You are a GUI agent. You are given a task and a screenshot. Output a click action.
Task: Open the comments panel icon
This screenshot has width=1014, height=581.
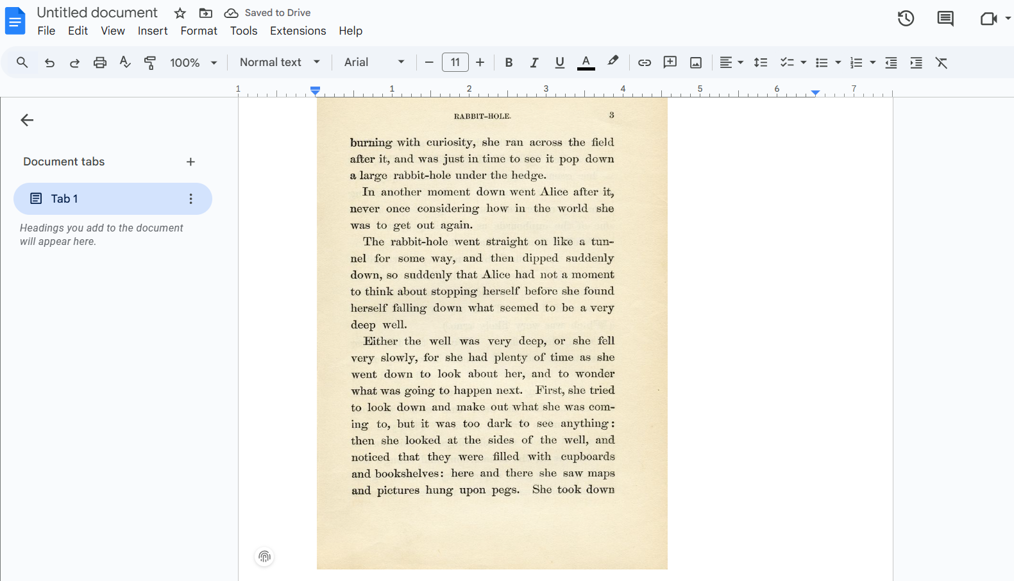coord(945,19)
